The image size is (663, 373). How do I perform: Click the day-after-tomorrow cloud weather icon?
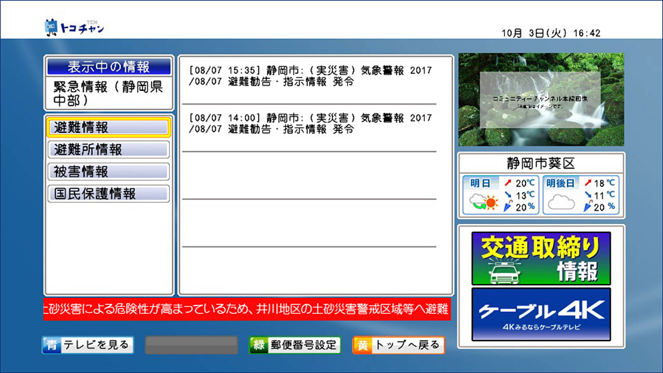point(561,203)
